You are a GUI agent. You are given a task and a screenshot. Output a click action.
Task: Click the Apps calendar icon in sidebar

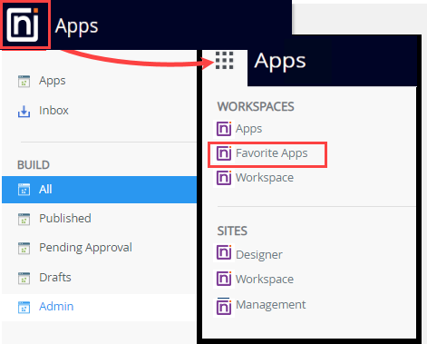(x=24, y=81)
